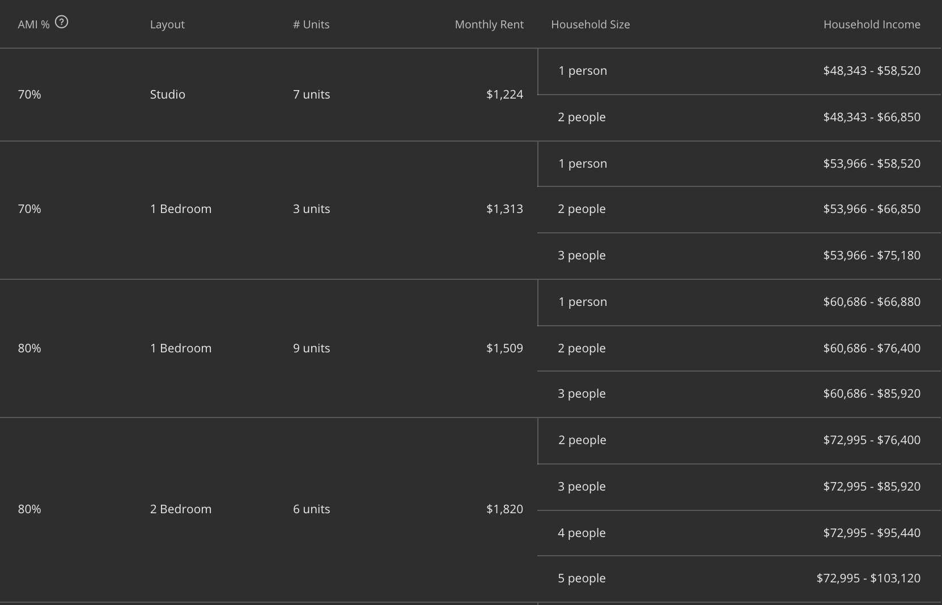This screenshot has height=605, width=942.
Task: Click the Household Size column header
Action: point(590,24)
